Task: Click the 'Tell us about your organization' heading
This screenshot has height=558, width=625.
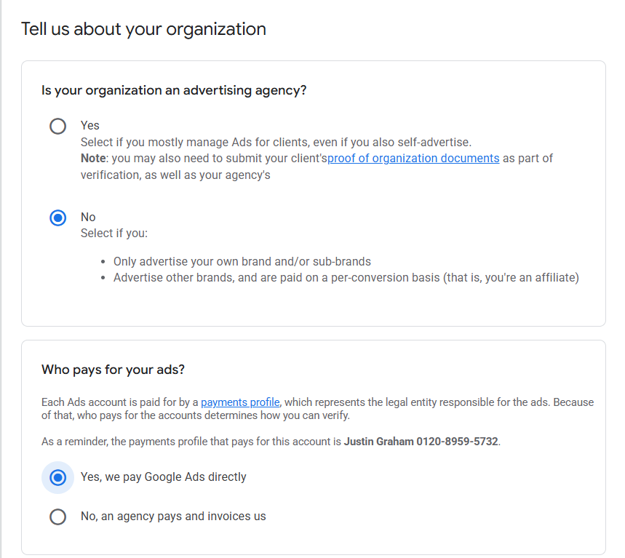Action: click(143, 29)
